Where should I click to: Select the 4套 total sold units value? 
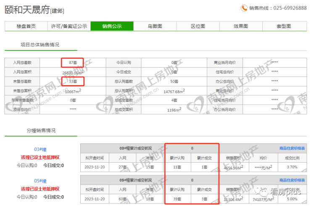[174, 100]
